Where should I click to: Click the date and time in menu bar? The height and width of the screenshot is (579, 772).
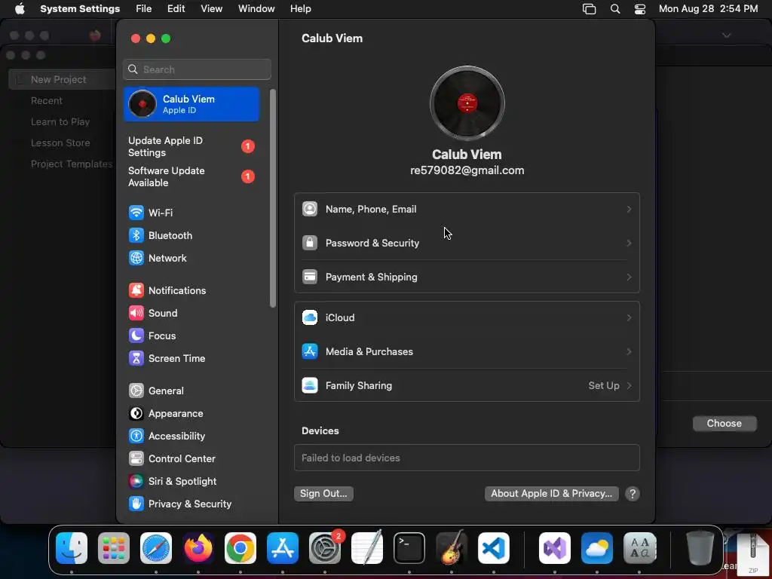[708, 9]
